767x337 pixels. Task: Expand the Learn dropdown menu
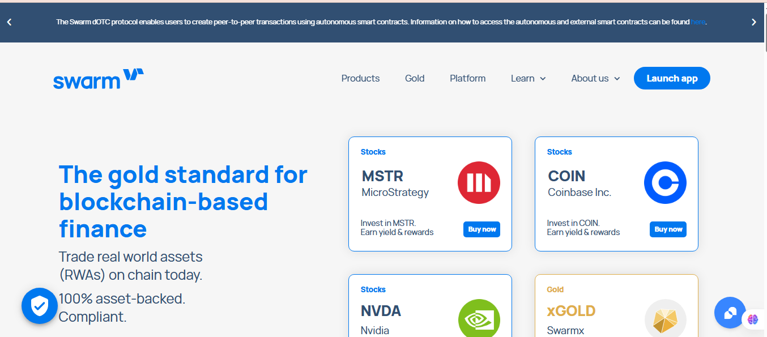528,78
